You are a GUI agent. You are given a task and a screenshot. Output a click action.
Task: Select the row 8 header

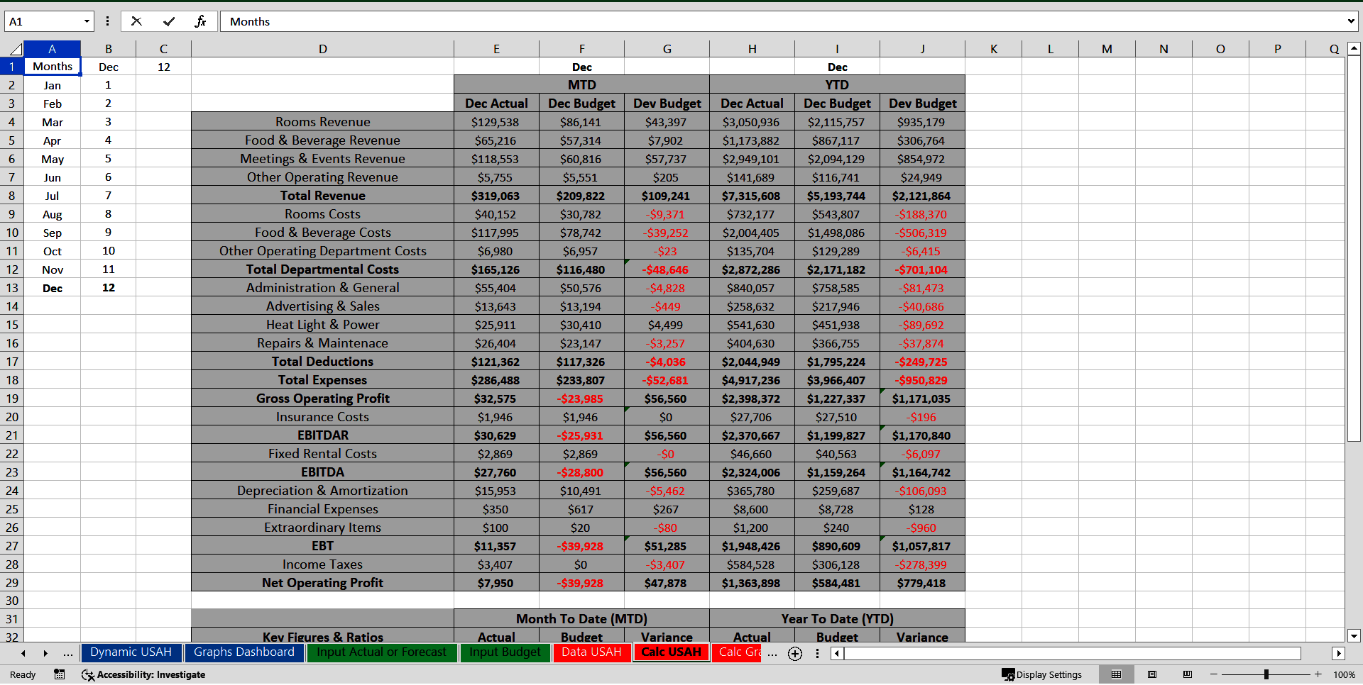pyautogui.click(x=12, y=196)
